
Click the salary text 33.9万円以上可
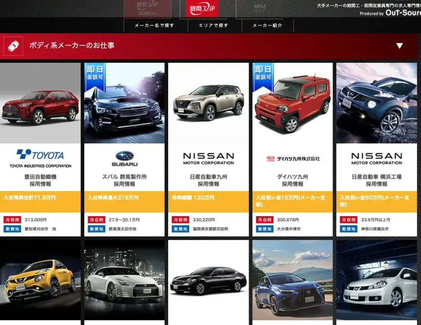[x=376, y=220]
